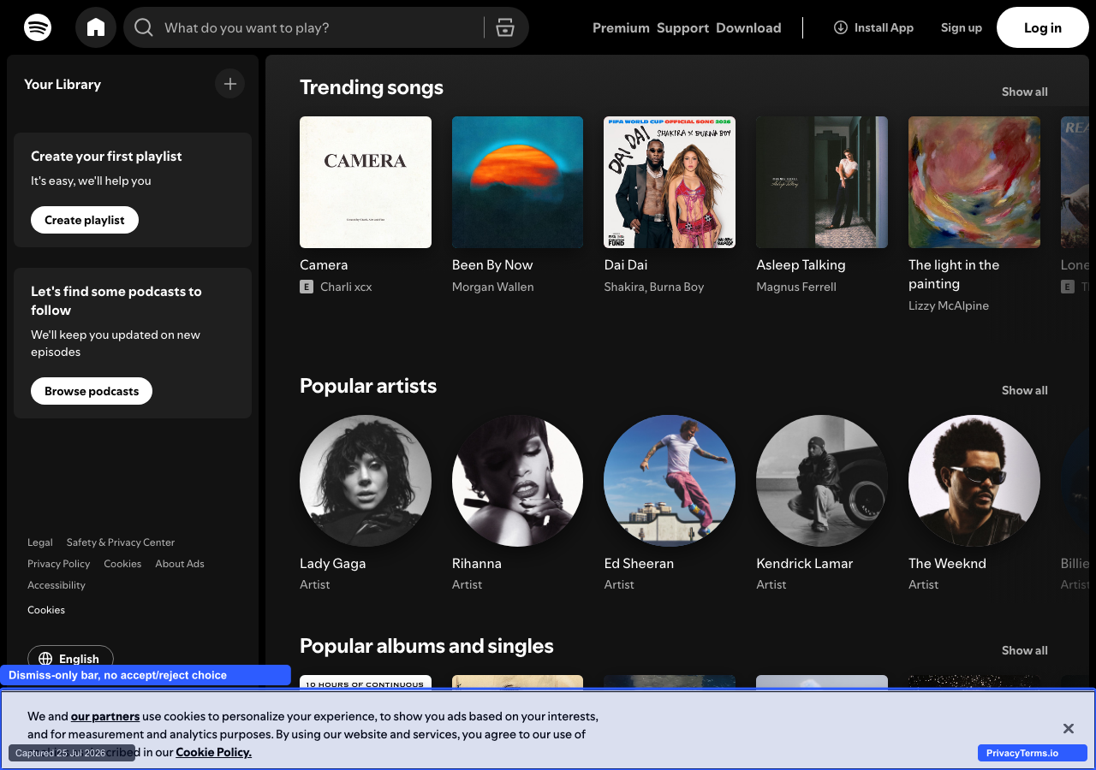Open the Legal footer link
The image size is (1096, 770).
40,542
